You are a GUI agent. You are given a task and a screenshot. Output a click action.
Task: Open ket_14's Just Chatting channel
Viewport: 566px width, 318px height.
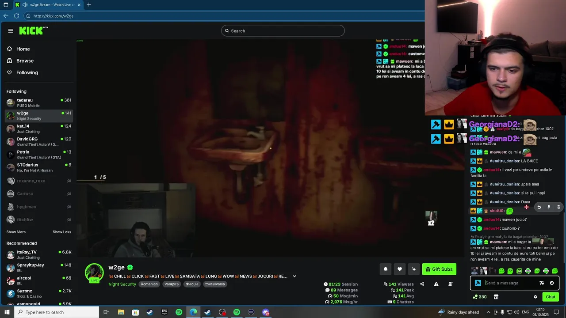tap(39, 129)
